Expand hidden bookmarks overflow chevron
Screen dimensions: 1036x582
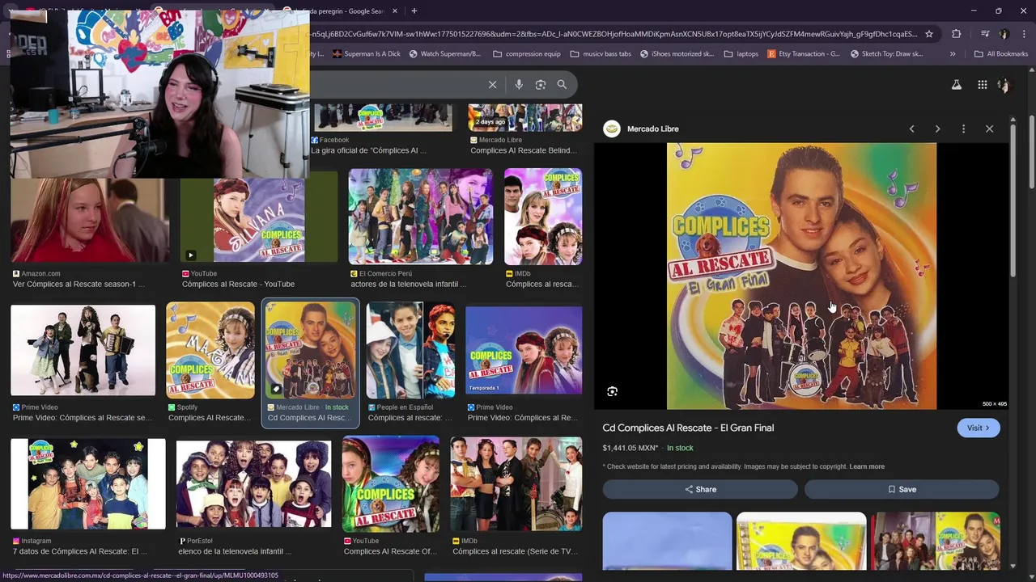pos(953,54)
